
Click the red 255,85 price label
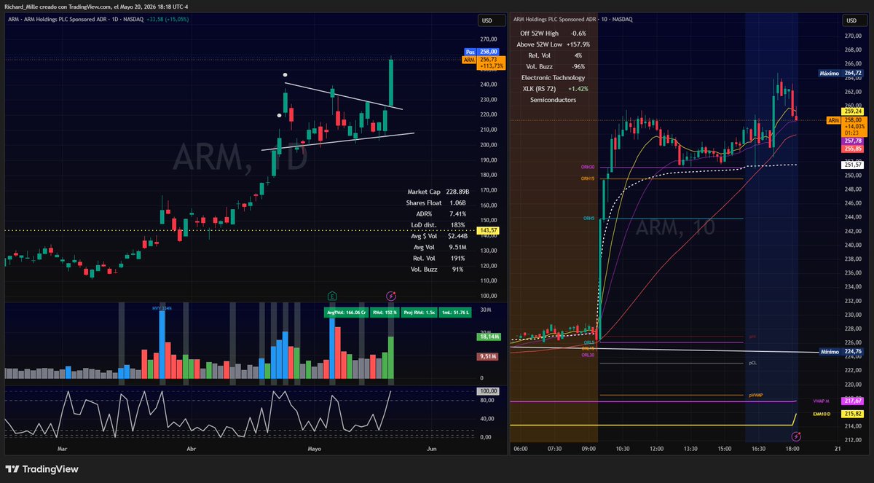point(853,149)
